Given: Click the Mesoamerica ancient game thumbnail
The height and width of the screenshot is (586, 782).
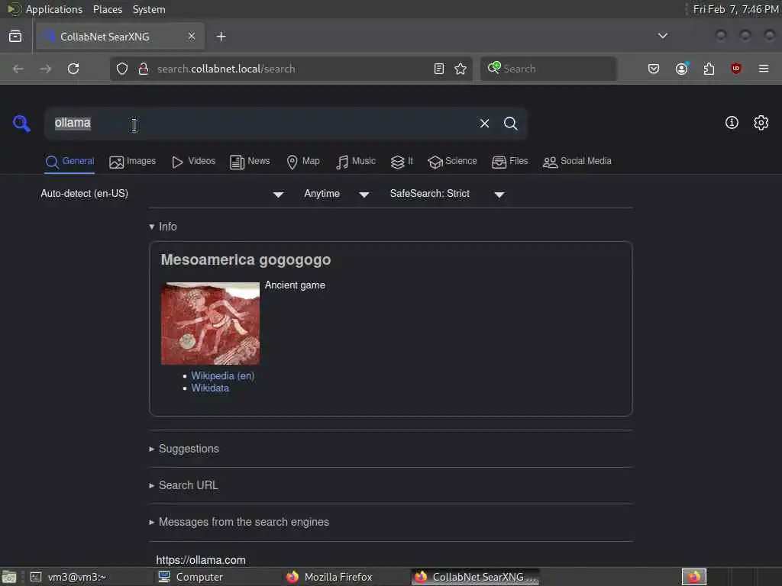Looking at the screenshot, I should 210,324.
